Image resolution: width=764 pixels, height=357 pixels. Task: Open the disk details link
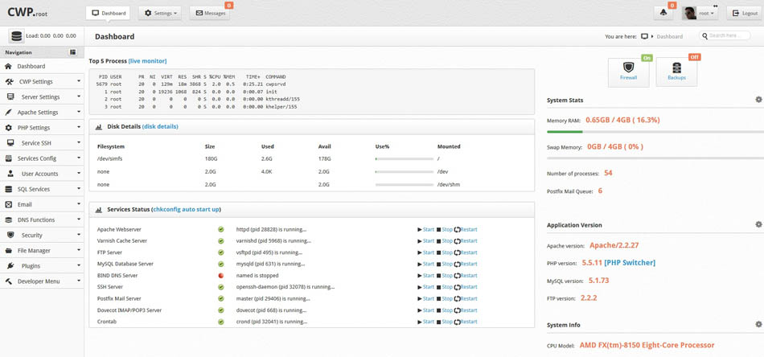point(160,126)
